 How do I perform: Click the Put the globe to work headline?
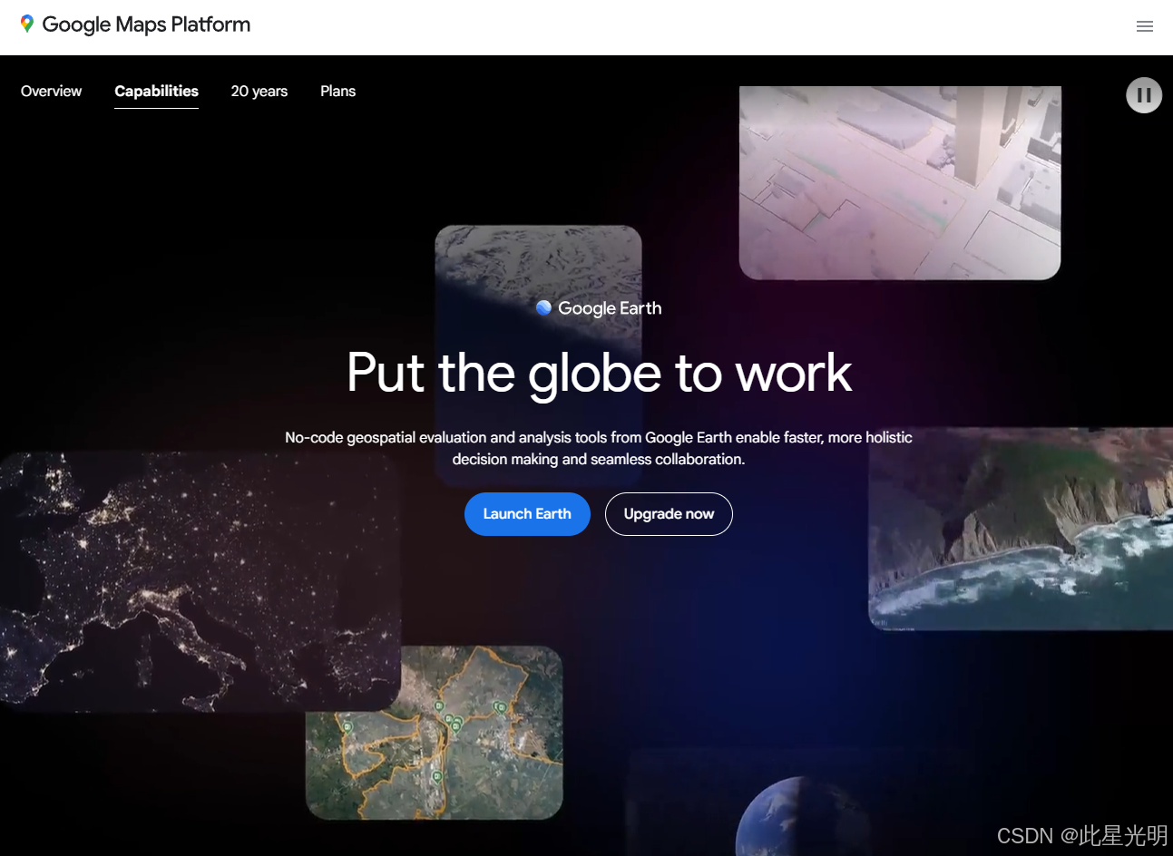click(x=599, y=373)
